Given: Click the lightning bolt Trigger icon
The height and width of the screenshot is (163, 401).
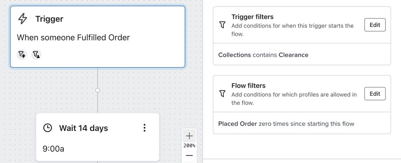Looking at the screenshot, I should [23, 18].
